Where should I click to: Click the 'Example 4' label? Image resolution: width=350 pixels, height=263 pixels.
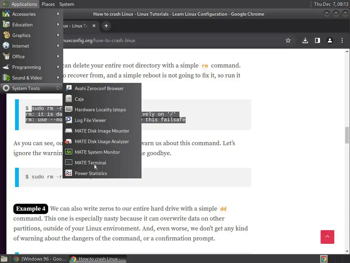click(x=31, y=209)
